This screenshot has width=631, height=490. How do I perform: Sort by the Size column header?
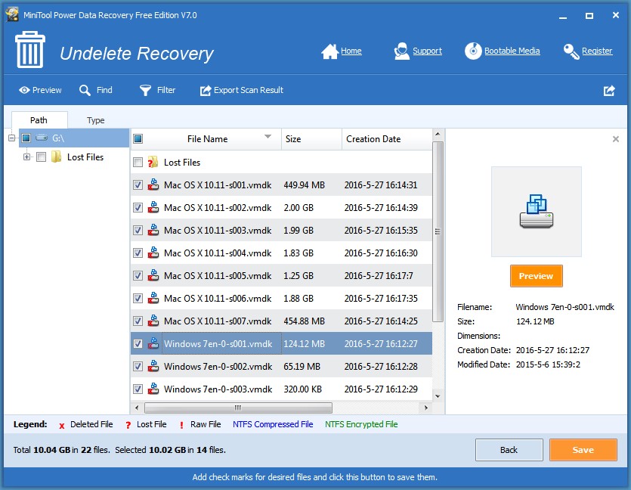[x=311, y=139]
